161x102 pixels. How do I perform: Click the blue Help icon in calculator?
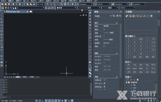pos(151,16)
